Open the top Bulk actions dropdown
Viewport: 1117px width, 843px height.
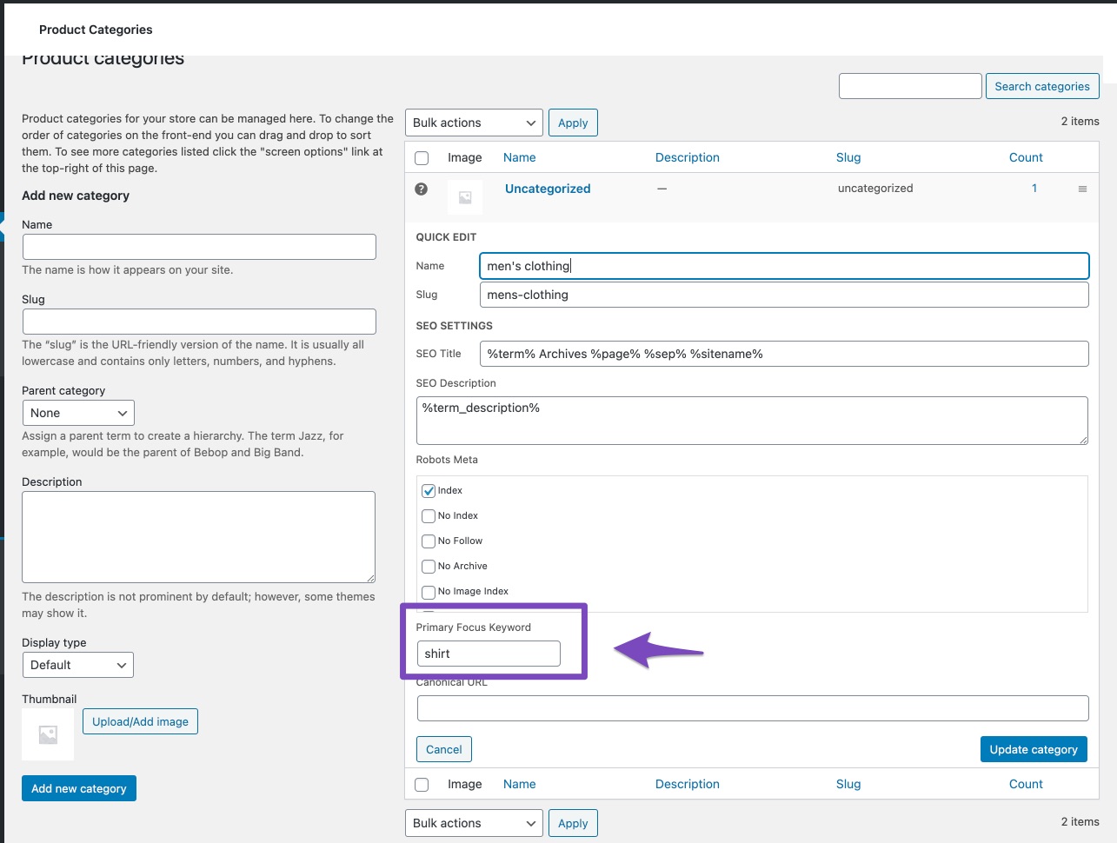pyautogui.click(x=474, y=123)
